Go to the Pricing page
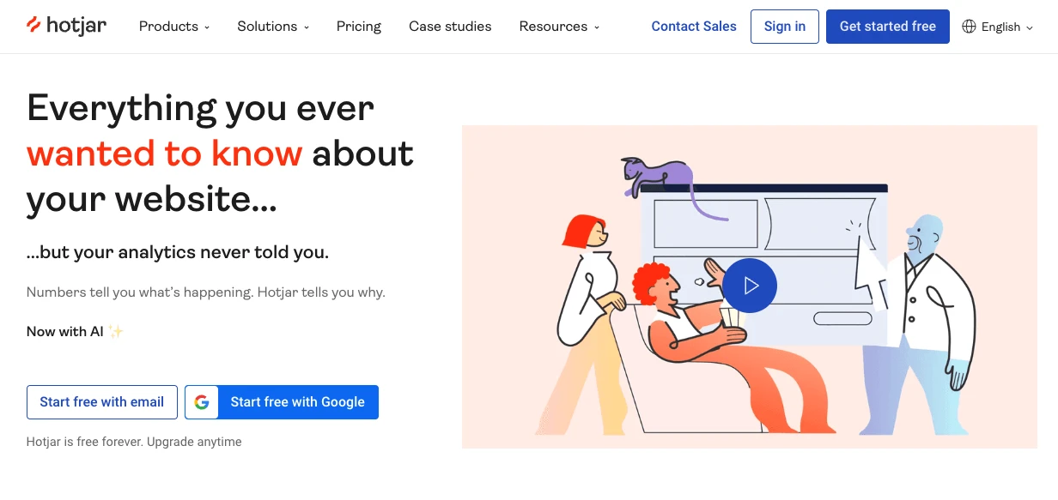 [359, 27]
